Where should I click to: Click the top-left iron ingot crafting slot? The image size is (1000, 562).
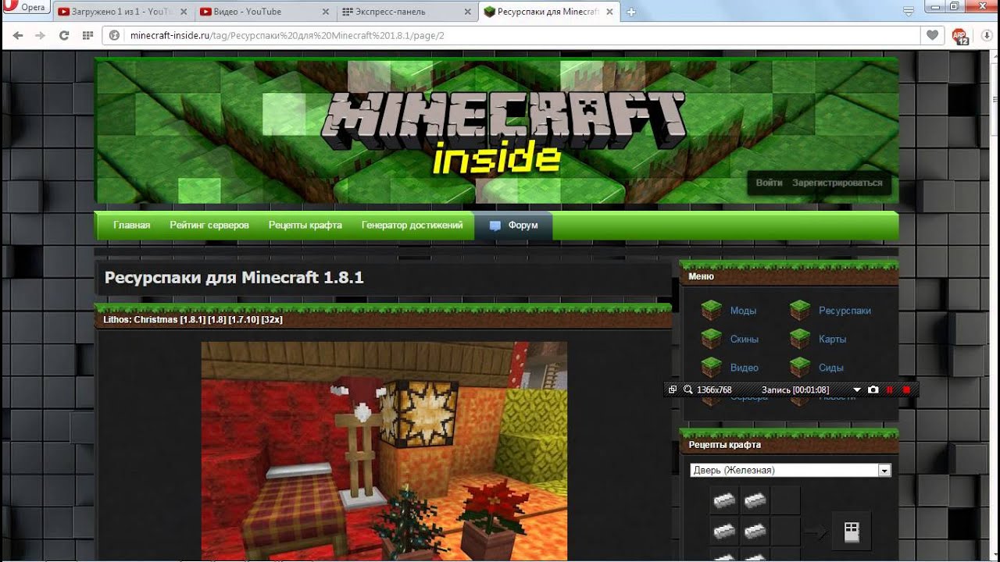click(724, 500)
